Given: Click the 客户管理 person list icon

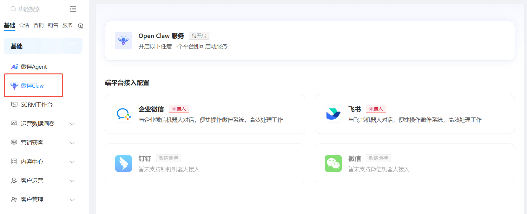Looking at the screenshot, I should [14, 199].
